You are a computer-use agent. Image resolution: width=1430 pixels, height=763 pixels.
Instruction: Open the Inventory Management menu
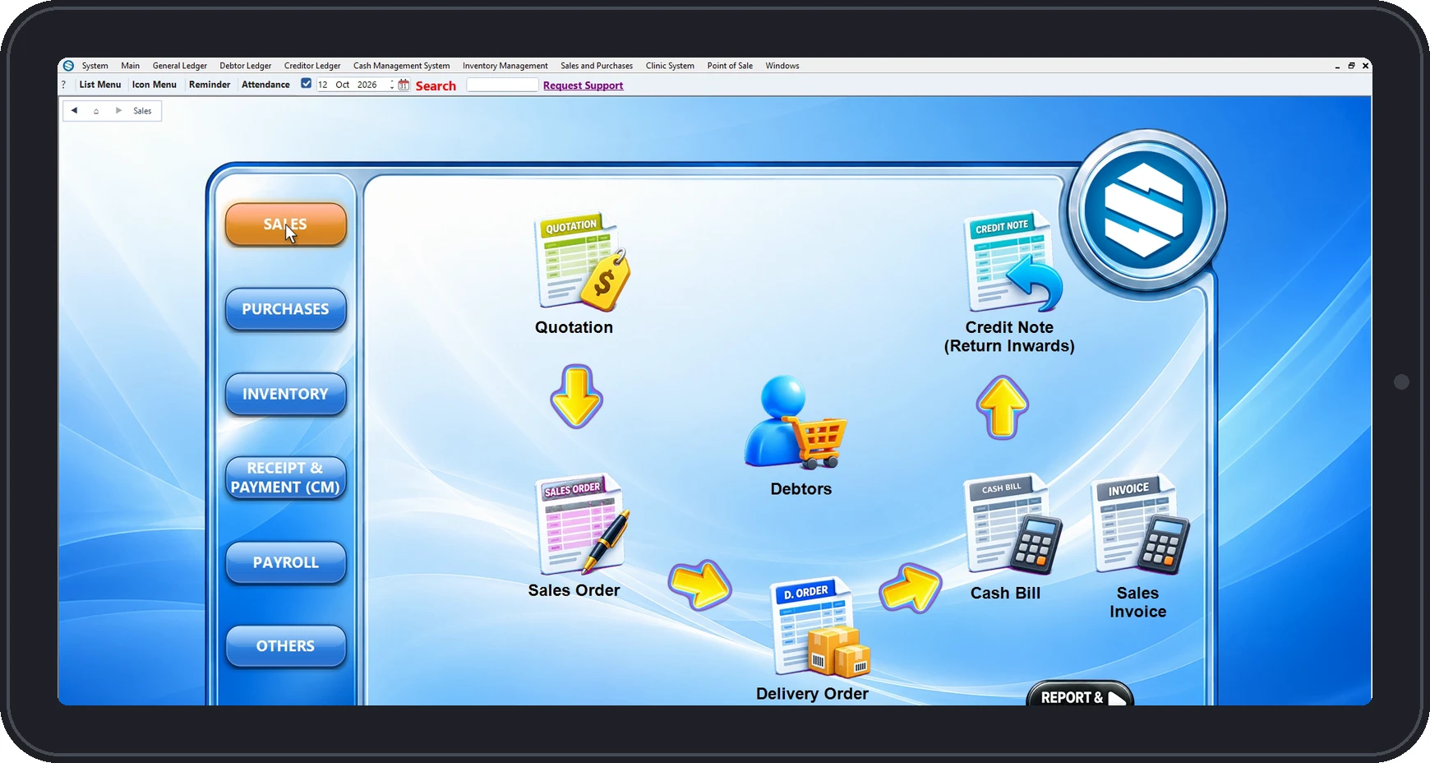(x=505, y=66)
